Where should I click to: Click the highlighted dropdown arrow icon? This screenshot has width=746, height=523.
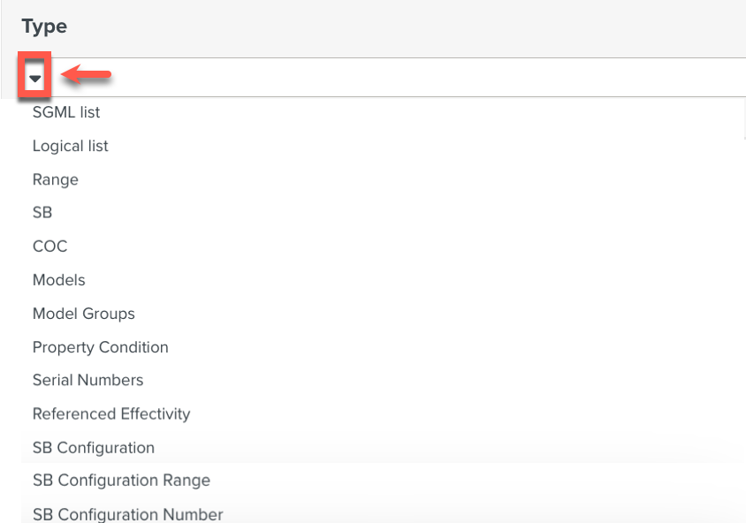(34, 78)
